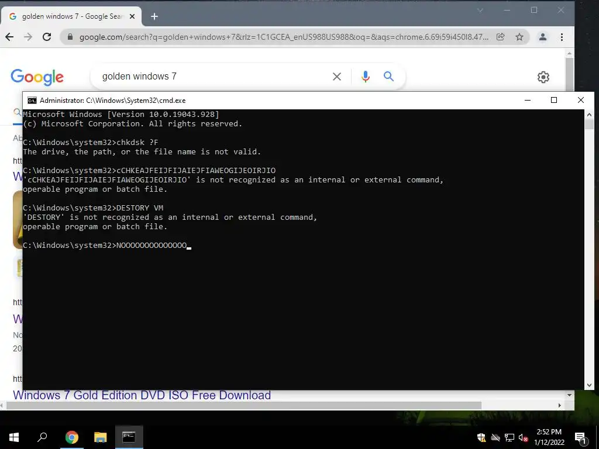Click cmd window scrollbar down arrow
599x449 pixels.
[x=589, y=386]
